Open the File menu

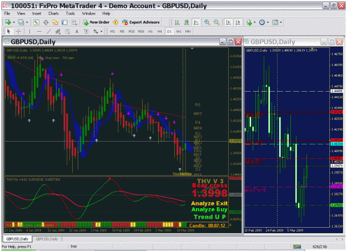pyautogui.click(x=7, y=13)
